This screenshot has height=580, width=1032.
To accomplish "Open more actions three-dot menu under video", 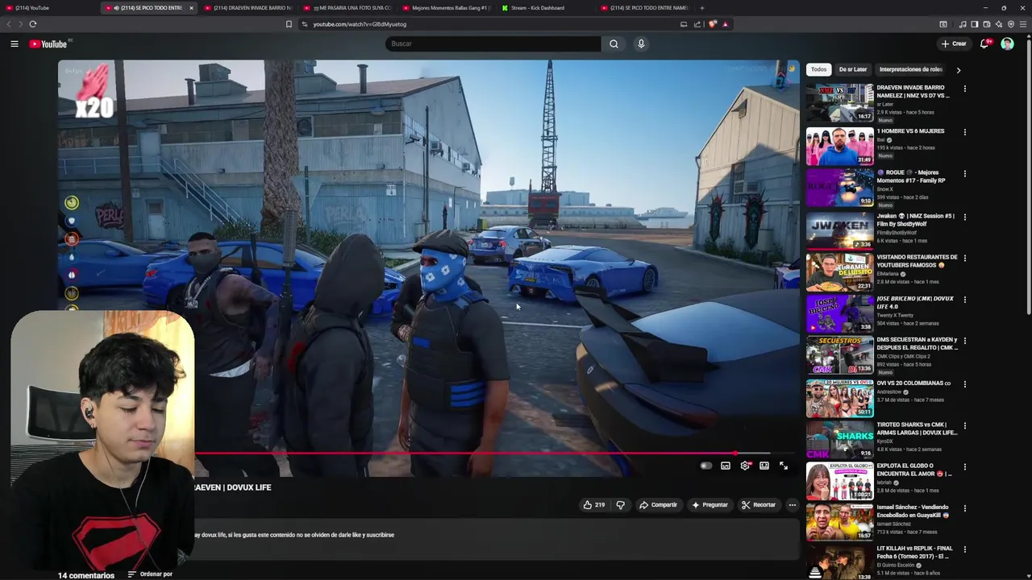I will coord(793,505).
